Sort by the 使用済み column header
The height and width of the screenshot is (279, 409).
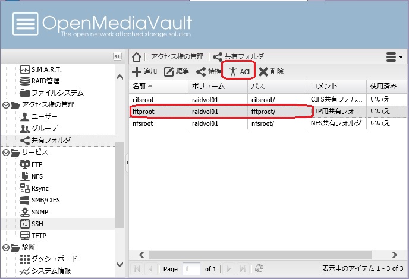(x=388, y=86)
